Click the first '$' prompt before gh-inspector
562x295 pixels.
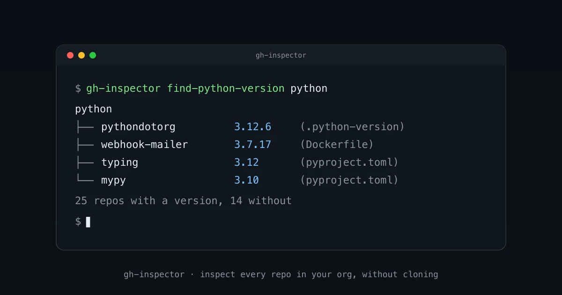click(x=78, y=88)
